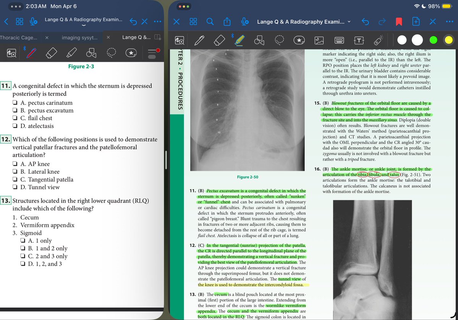
Task: Select the text box tool
Action: coord(359,40)
